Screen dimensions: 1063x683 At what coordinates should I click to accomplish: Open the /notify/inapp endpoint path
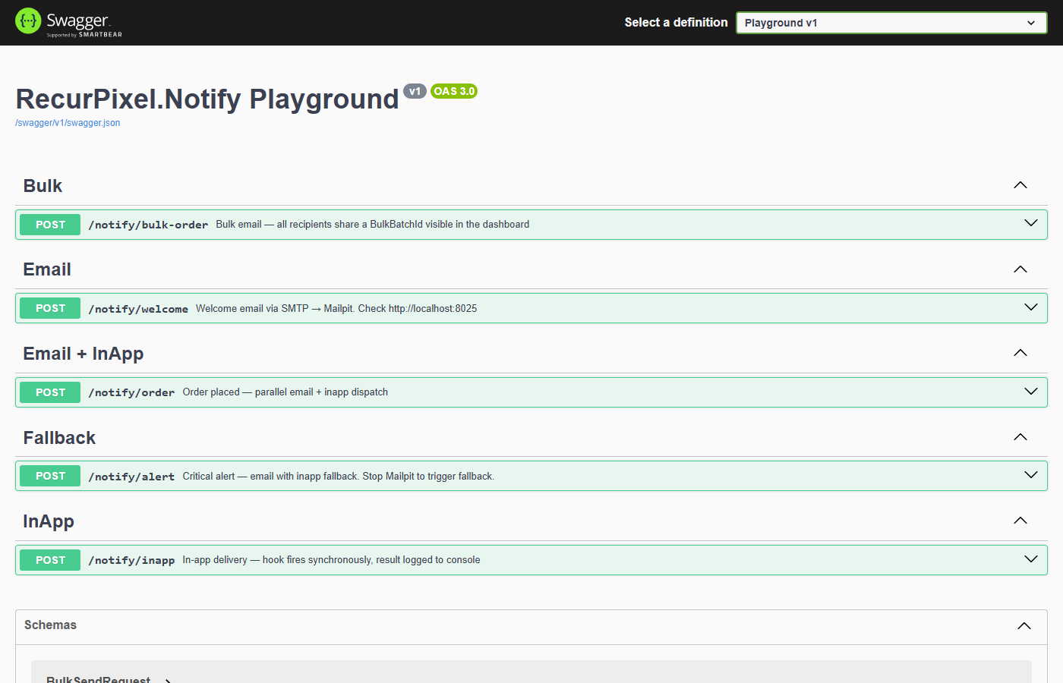[x=131, y=560]
